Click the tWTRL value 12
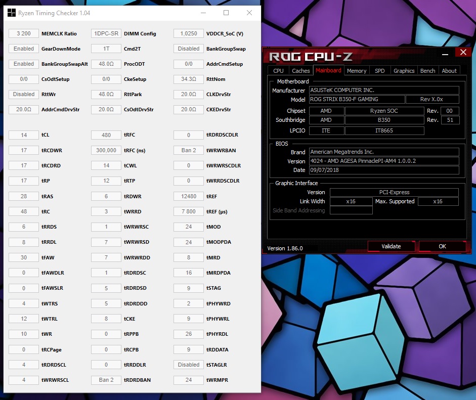Viewport: 476px width, 400px height. point(24,319)
